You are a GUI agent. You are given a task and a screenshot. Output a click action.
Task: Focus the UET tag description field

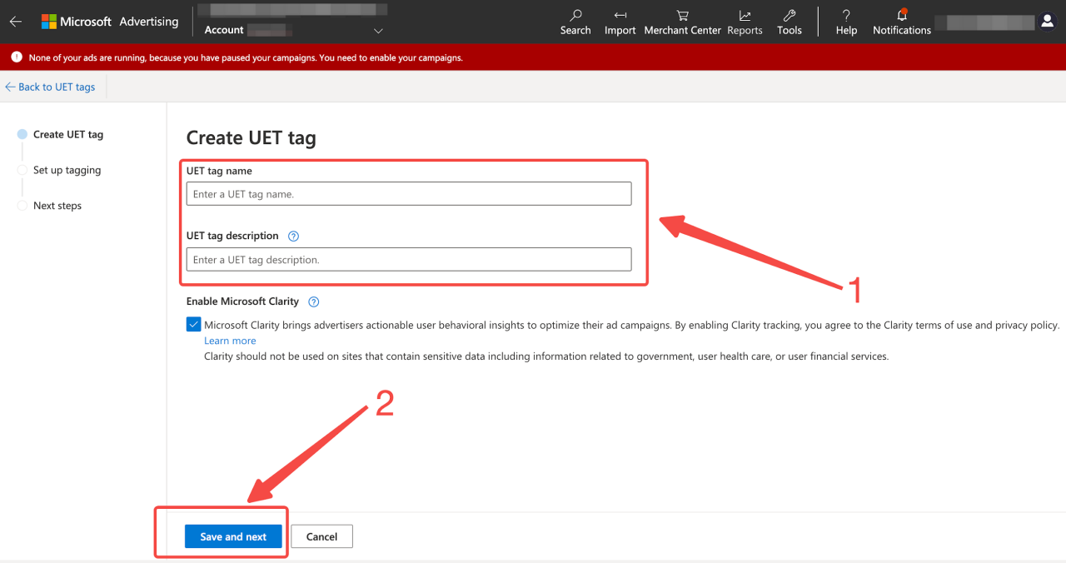[409, 260]
